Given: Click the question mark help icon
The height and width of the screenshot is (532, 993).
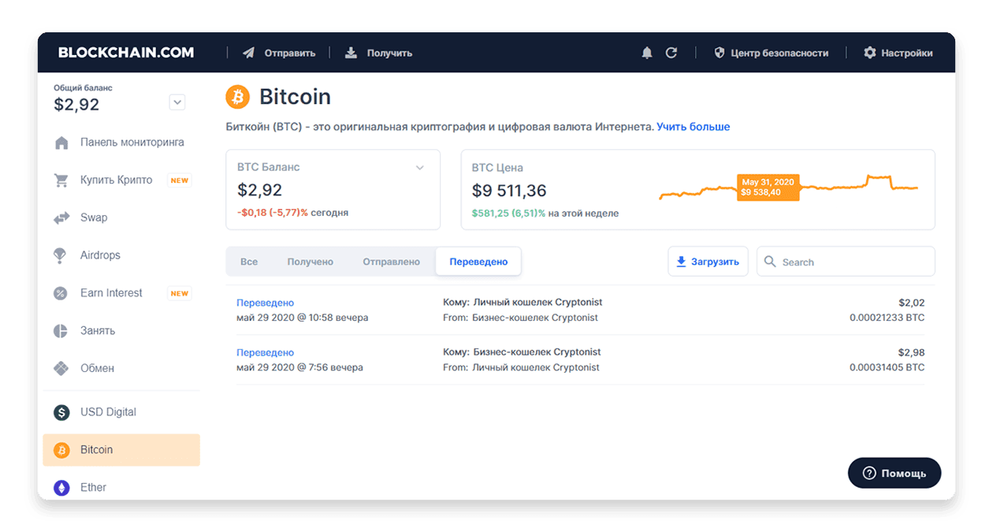Looking at the screenshot, I should point(869,473).
